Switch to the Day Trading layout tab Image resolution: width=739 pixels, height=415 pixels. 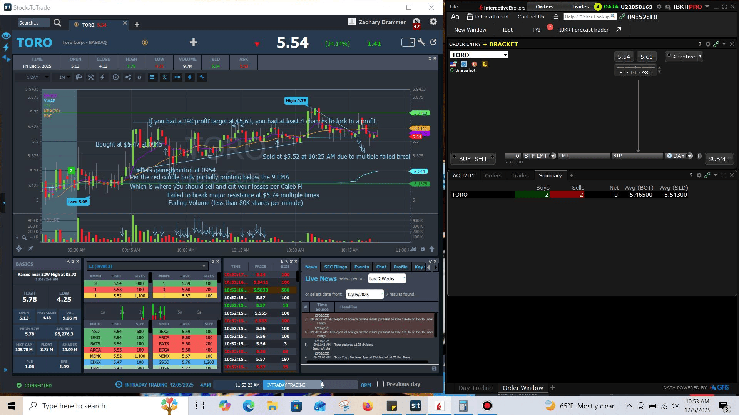[475, 388]
